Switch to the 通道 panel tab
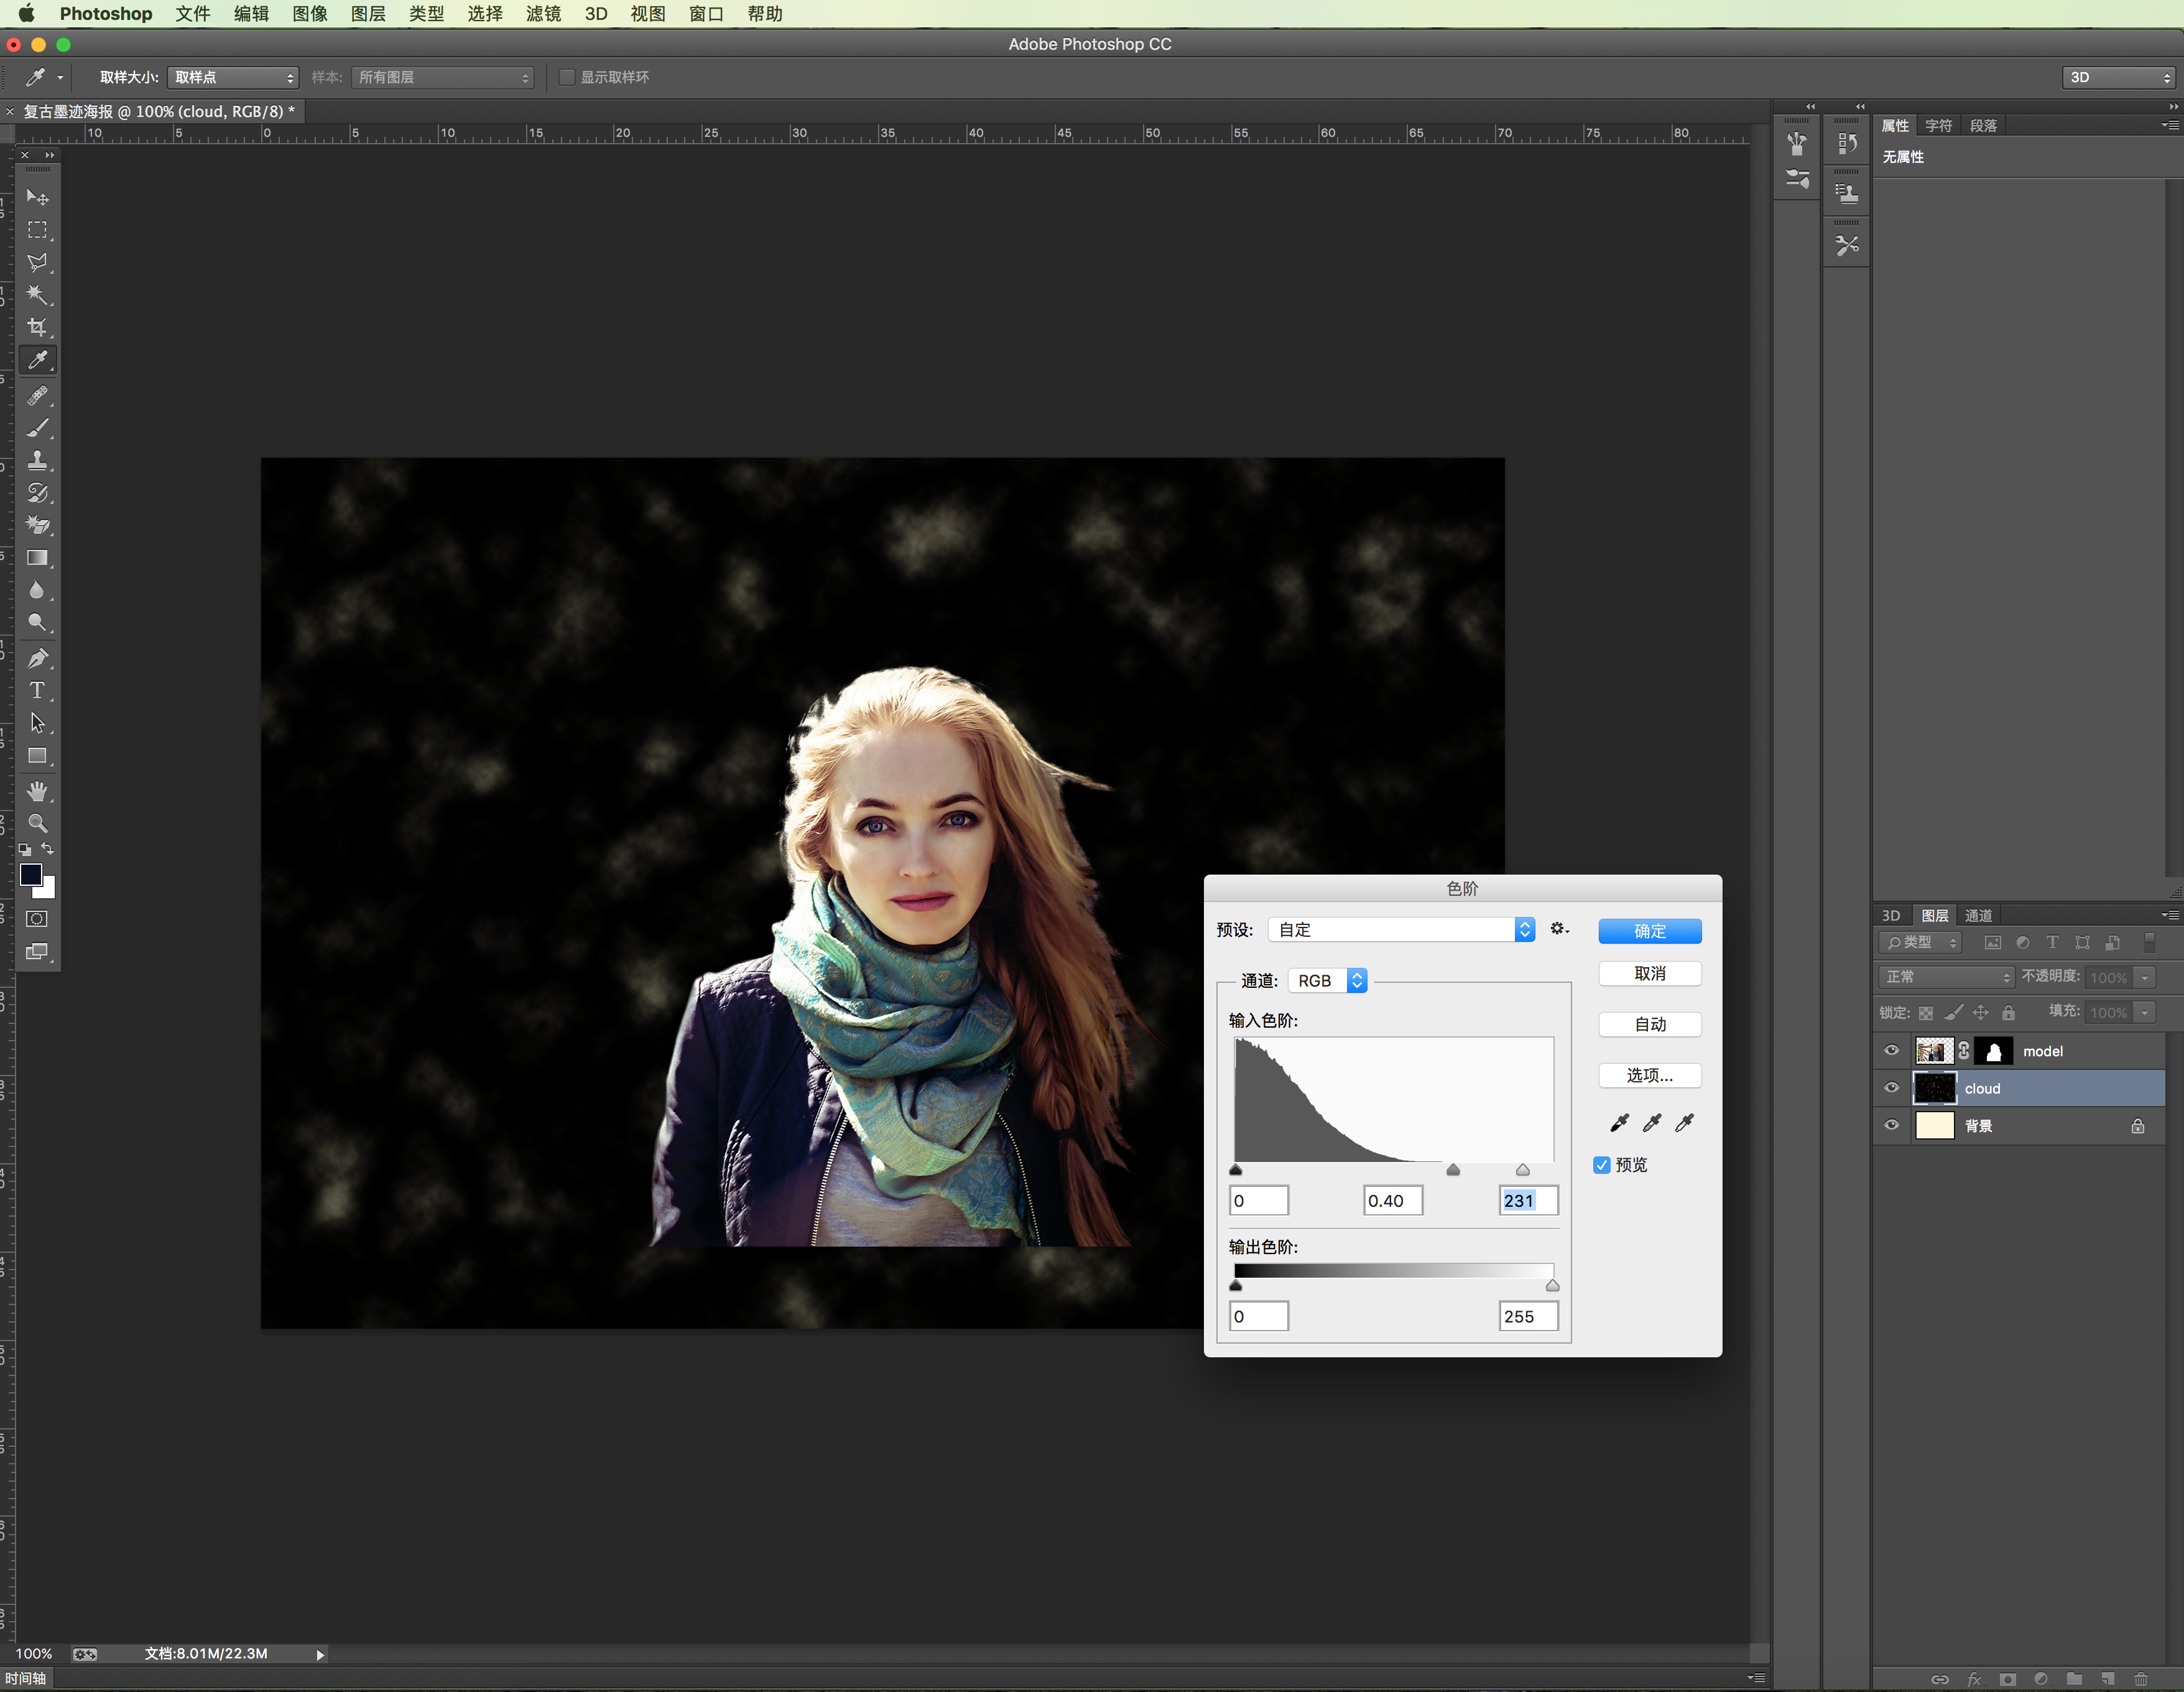 [1978, 916]
